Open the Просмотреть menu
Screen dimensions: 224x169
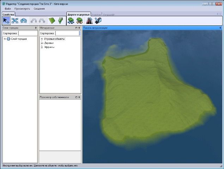pyautogui.click(x=22, y=8)
